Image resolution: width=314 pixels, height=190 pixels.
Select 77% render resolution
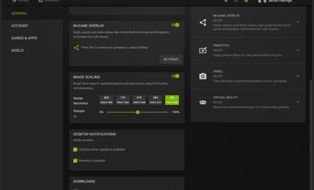[123, 100]
